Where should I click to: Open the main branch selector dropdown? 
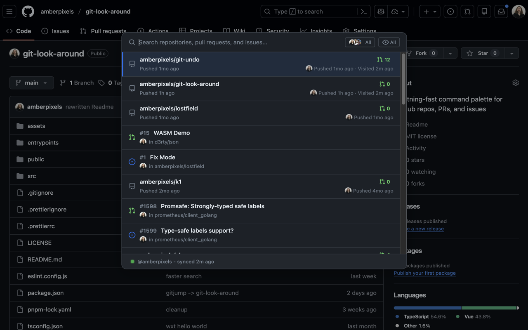[x=31, y=82]
